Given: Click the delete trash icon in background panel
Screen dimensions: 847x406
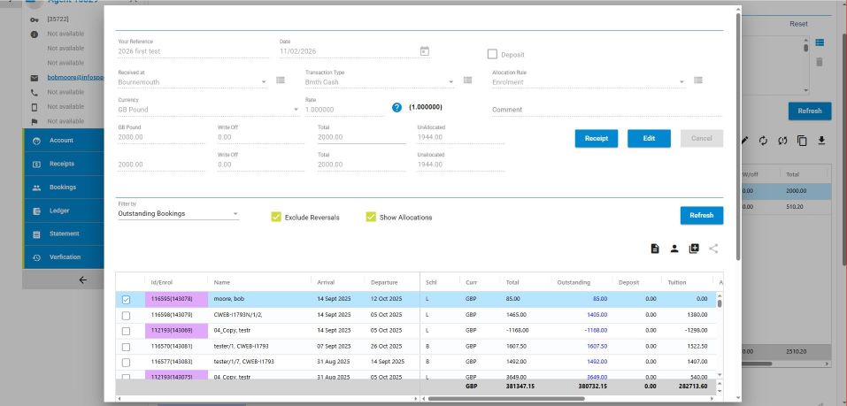Looking at the screenshot, I should [820, 62].
